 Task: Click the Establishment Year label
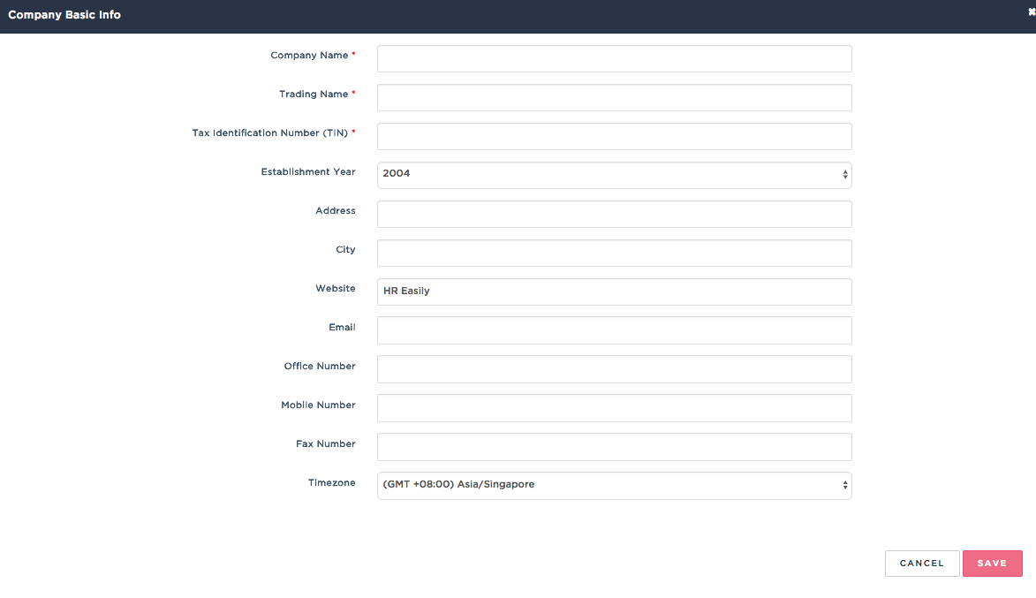pyautogui.click(x=308, y=171)
